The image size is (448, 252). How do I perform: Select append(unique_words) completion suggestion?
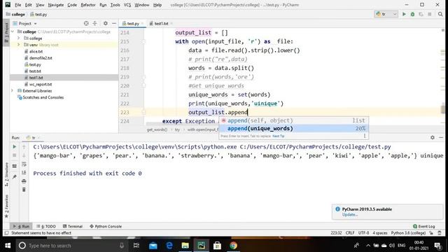click(x=294, y=128)
